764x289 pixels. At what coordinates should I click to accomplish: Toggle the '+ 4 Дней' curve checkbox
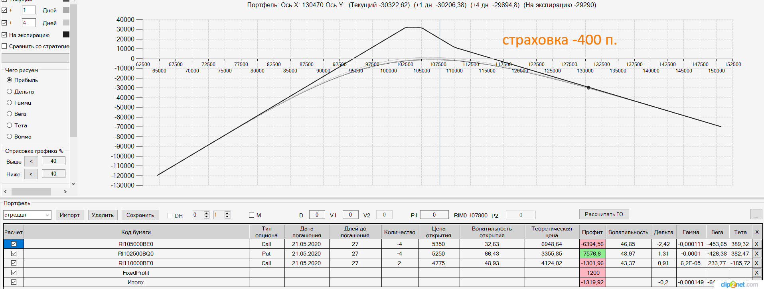[x=4, y=23]
